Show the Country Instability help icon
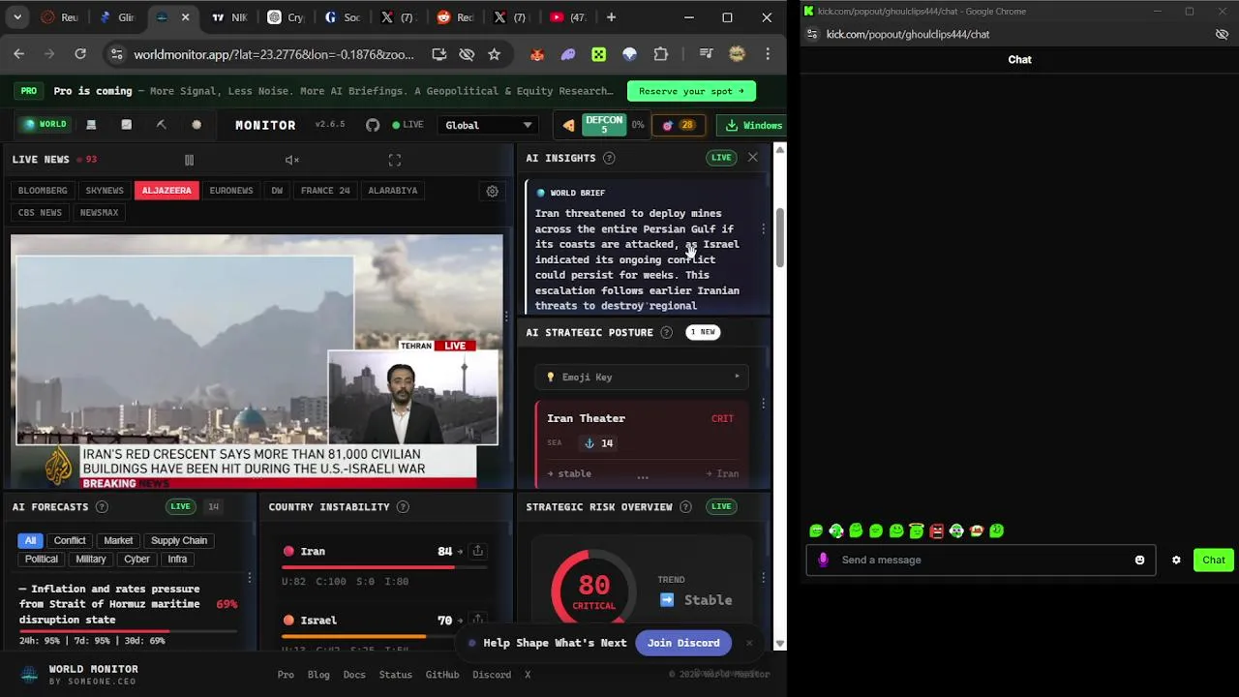The height and width of the screenshot is (697, 1239). tap(403, 506)
